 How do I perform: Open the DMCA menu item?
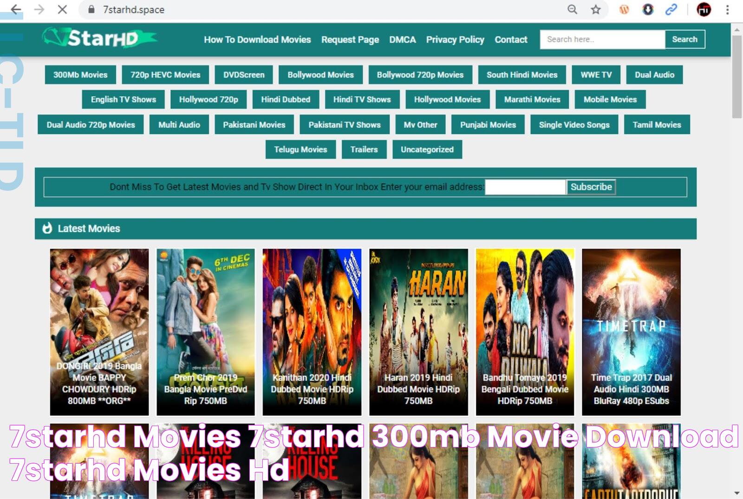pos(403,39)
